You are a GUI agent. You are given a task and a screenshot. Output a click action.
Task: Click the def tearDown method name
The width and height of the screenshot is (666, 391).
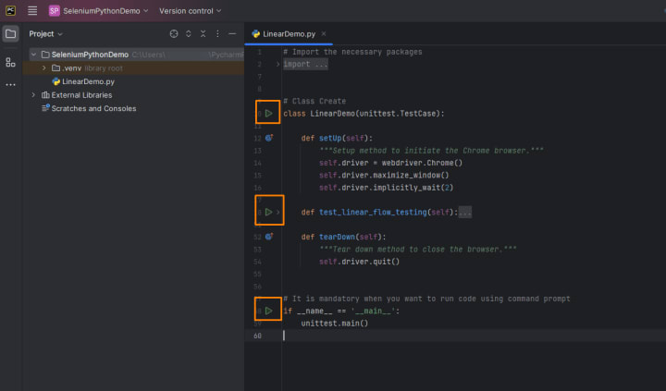pos(338,237)
